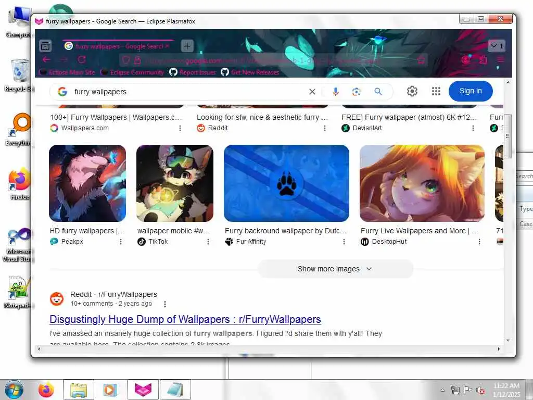Viewport: 533px width, 400px height.
Task: Open Action Center flag tray icon
Action: pos(468,390)
